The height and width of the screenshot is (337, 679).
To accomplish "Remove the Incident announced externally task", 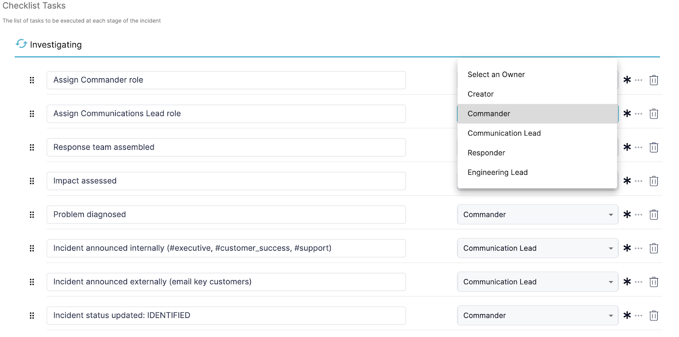I will point(654,282).
